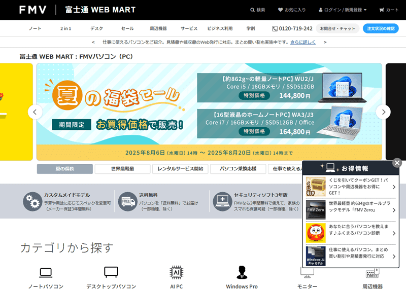Screen dimensions: 406x291
Task: Open favorites with heart icon
Action: 280,10
